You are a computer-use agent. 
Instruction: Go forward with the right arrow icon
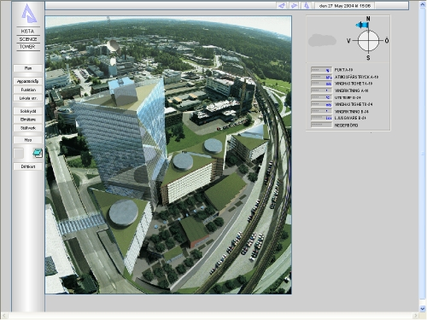point(294,6)
